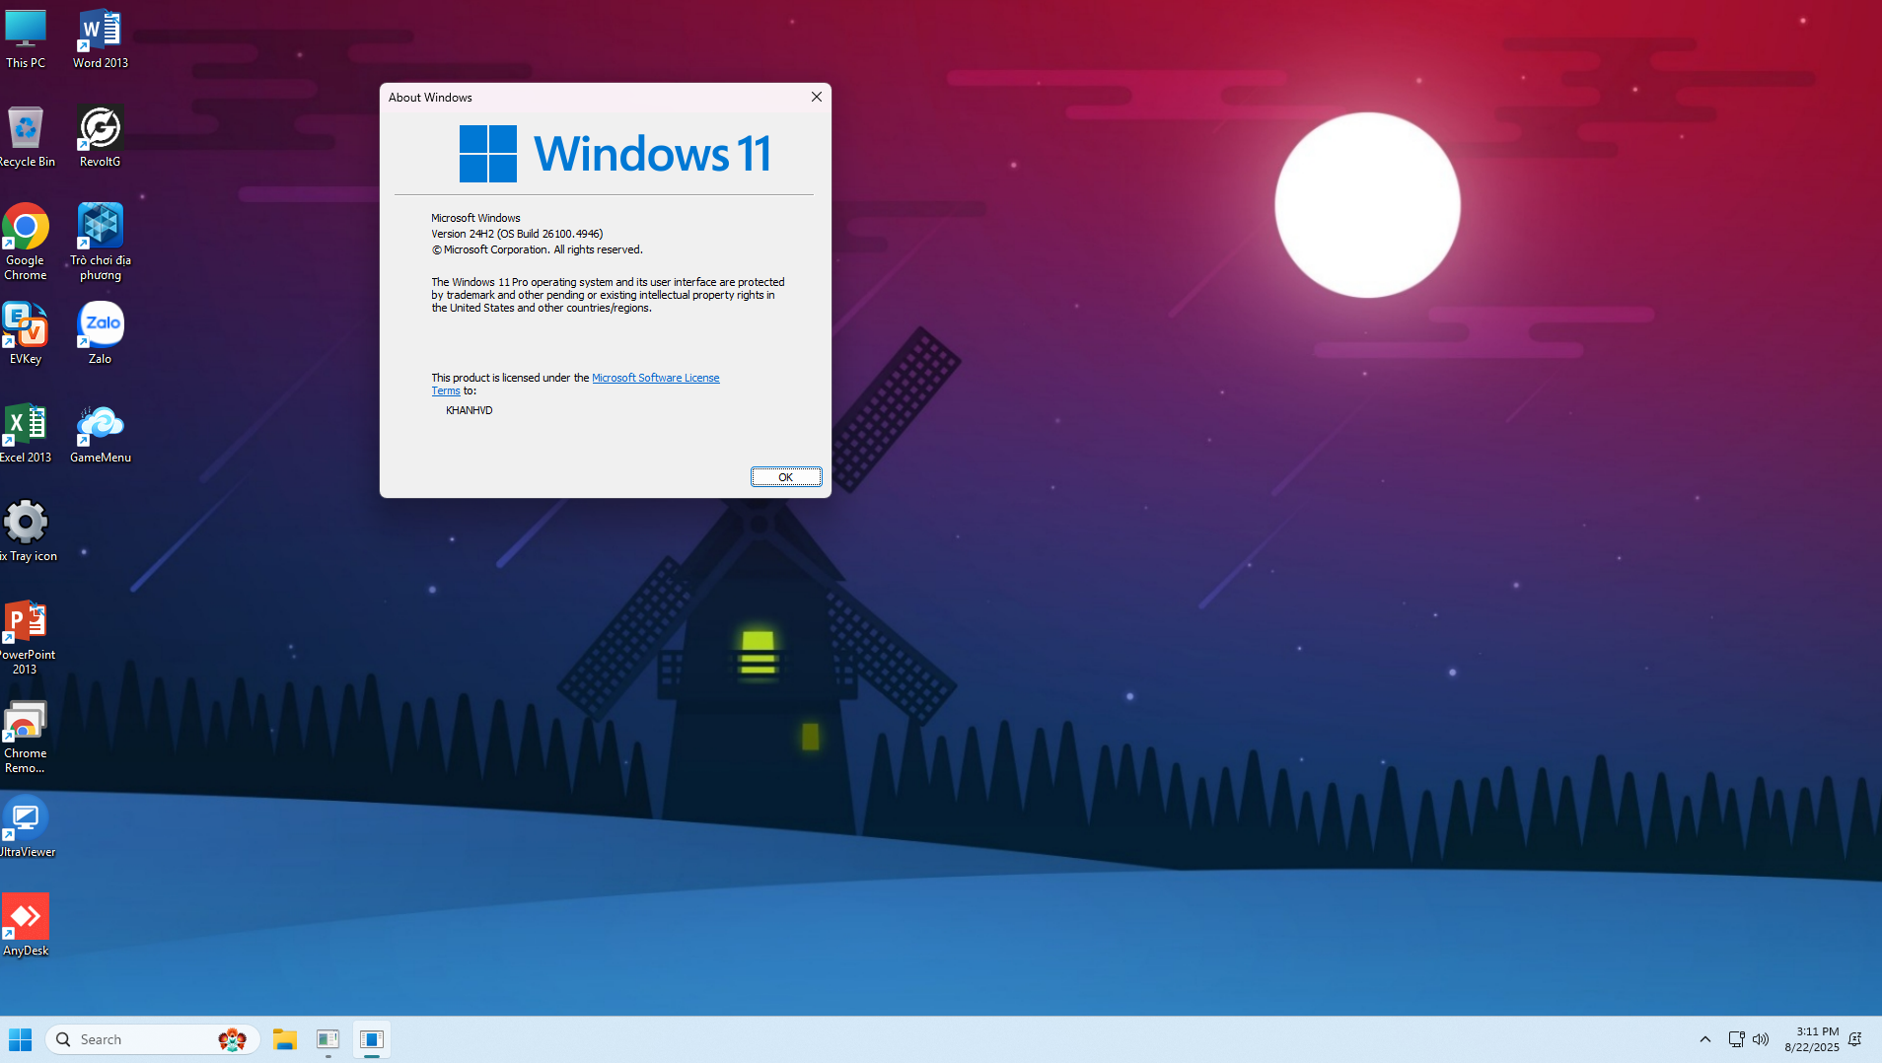Screen dimensions: 1882x1063
Task: Open the network status tray icon
Action: [x=1736, y=1039]
